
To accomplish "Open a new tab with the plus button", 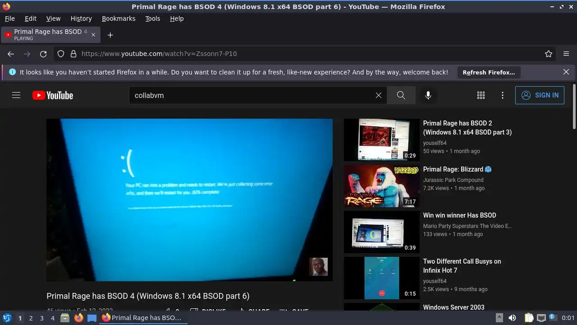I will (110, 35).
